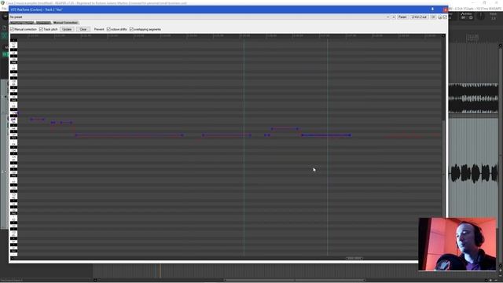Select the upper audio waveform item in REAPER
Screen dimensions: 503x283
click(x=473, y=98)
